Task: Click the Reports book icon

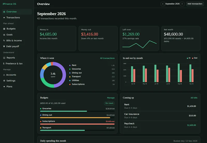Action: (x=4, y=58)
